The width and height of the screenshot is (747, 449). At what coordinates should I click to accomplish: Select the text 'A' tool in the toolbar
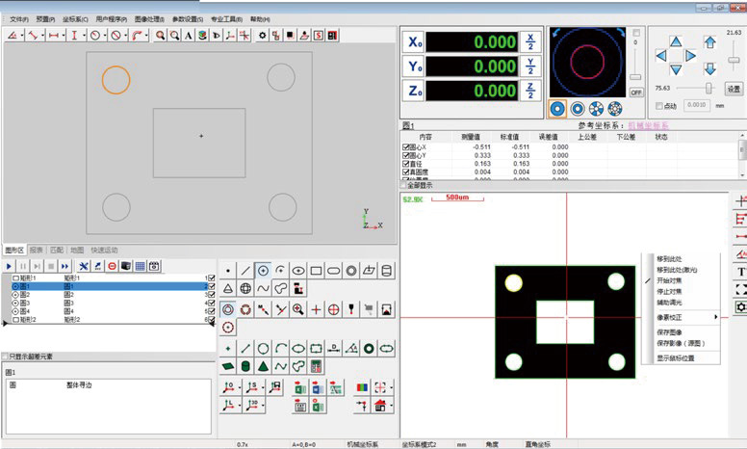coord(188,36)
